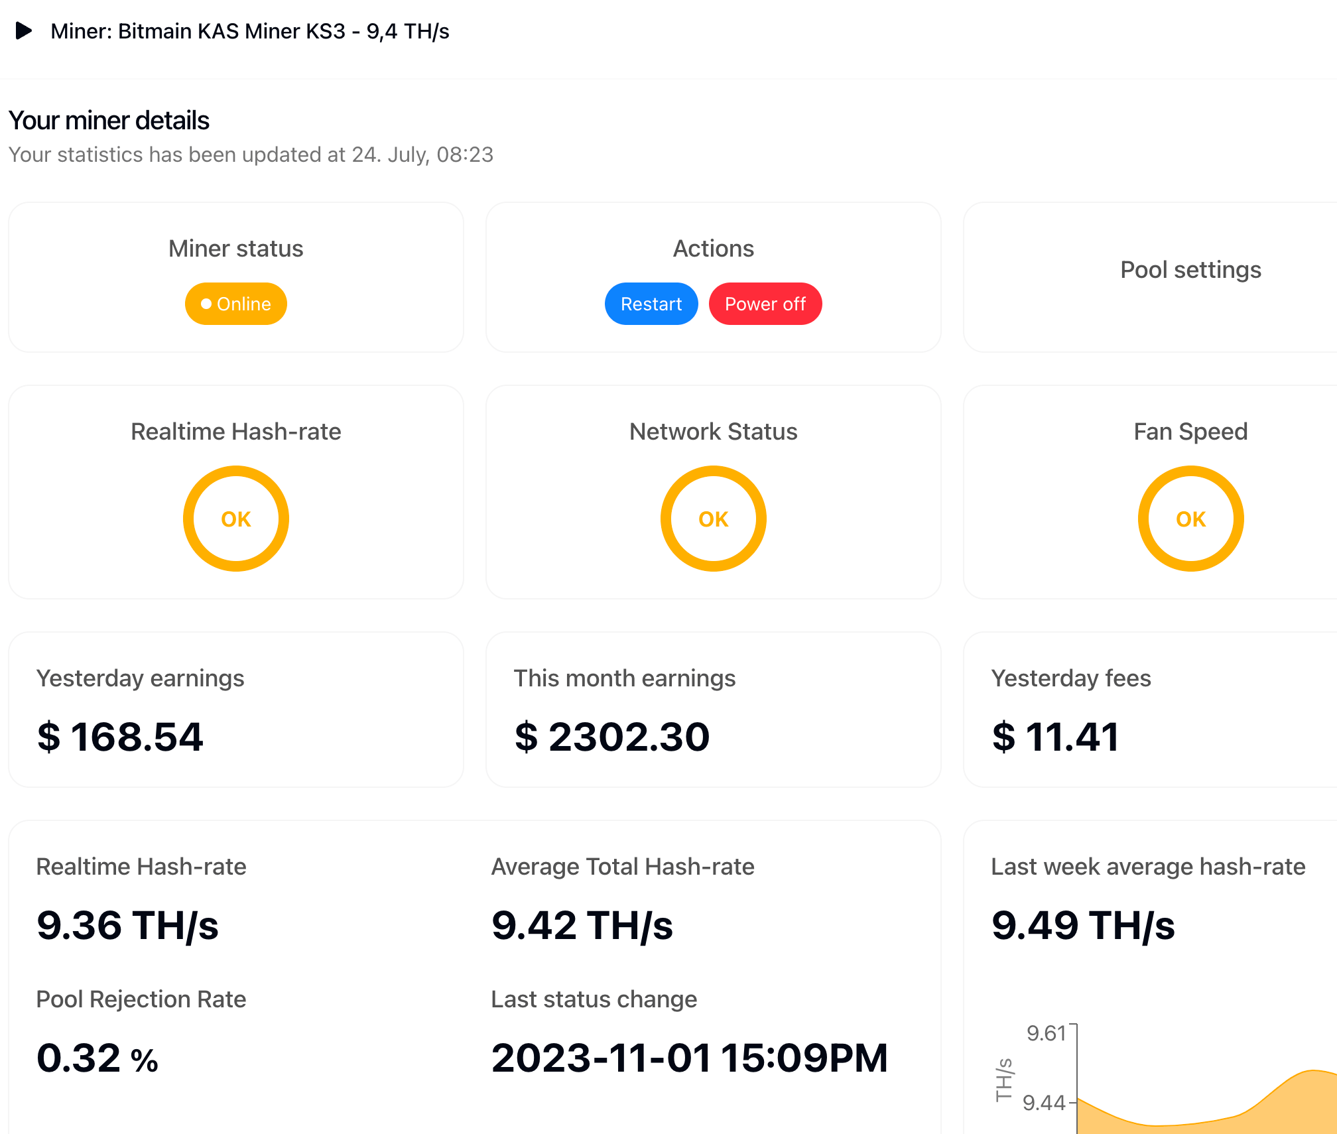The height and width of the screenshot is (1134, 1337).
Task: Click the Your miner details heading
Action: pyautogui.click(x=109, y=121)
